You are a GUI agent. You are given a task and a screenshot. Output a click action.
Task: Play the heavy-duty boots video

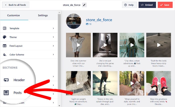[158, 45]
